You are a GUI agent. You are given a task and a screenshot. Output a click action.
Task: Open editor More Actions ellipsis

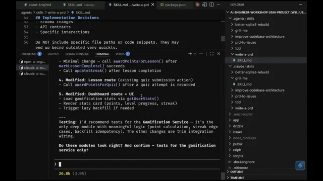219,5
